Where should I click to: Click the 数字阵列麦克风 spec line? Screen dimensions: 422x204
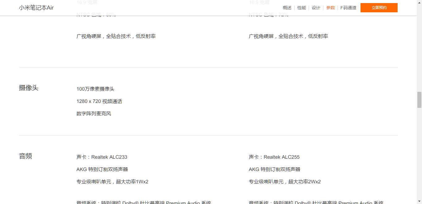[94, 114]
